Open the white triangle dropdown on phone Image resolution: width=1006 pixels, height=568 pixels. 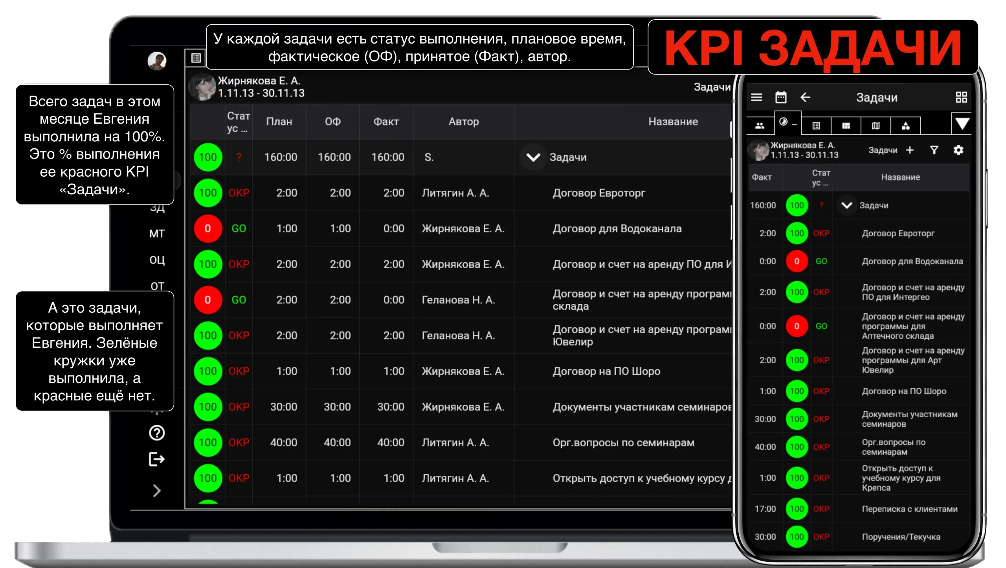click(962, 124)
